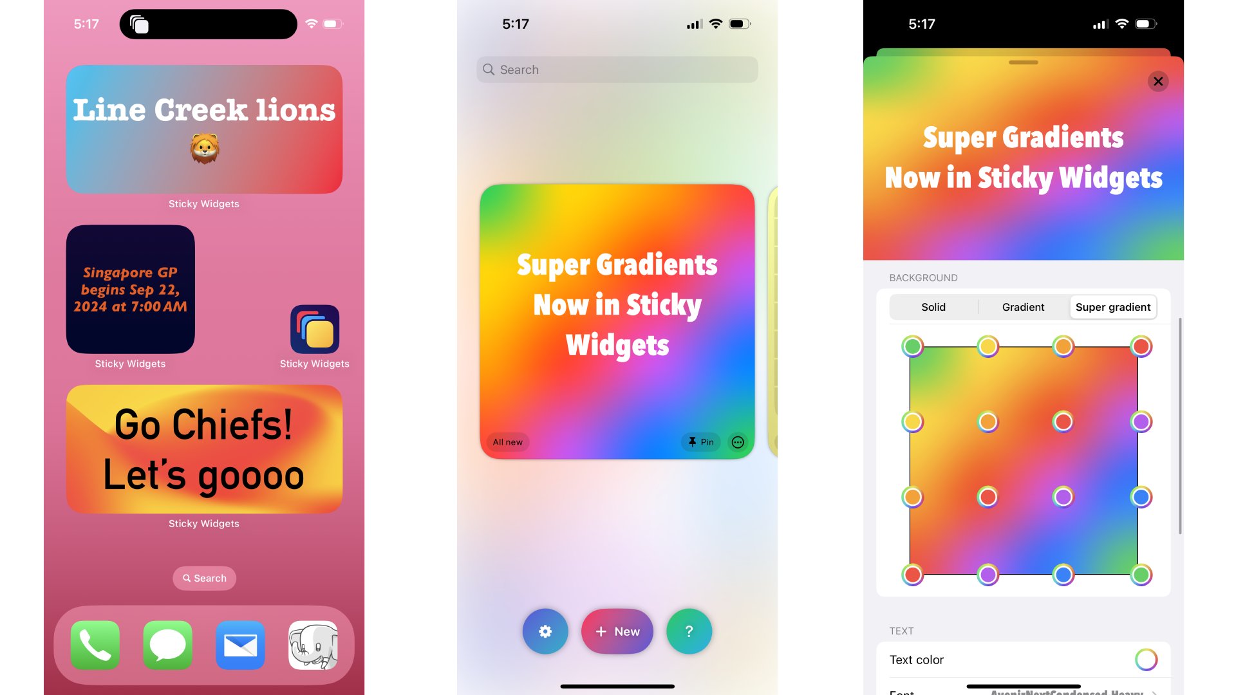Click the purple edge color node

(1142, 422)
